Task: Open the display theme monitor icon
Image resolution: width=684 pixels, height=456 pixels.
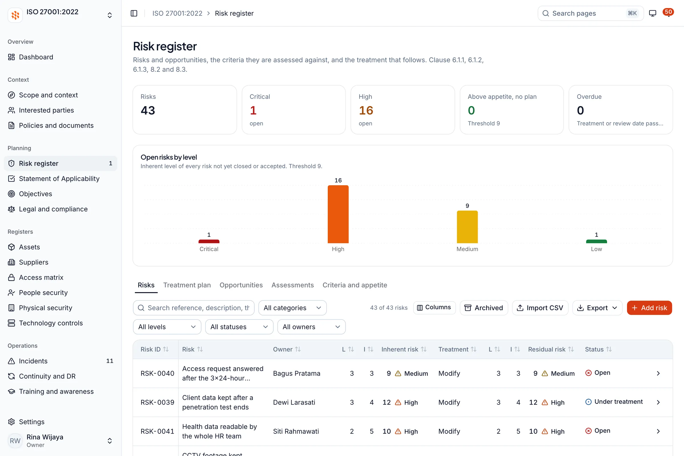Action: coord(653,13)
